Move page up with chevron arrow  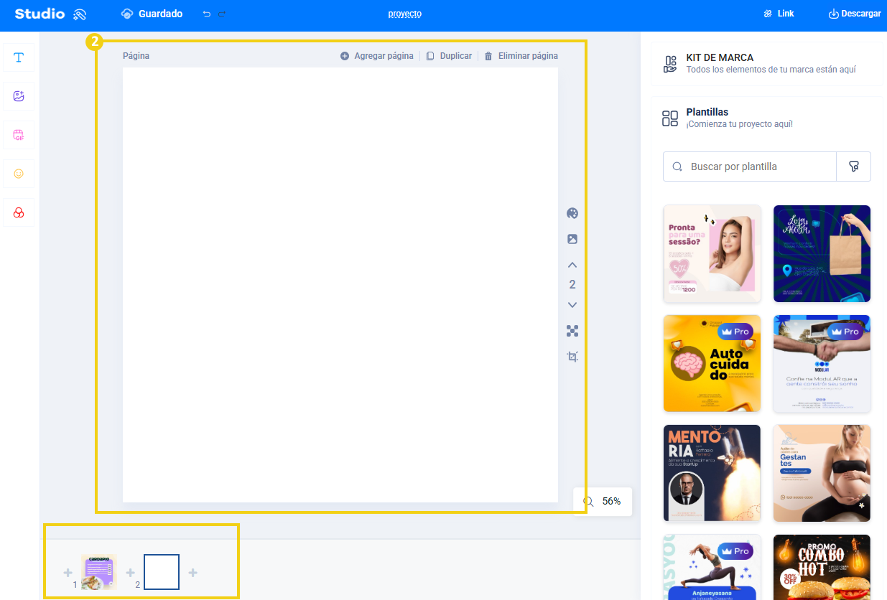click(572, 265)
